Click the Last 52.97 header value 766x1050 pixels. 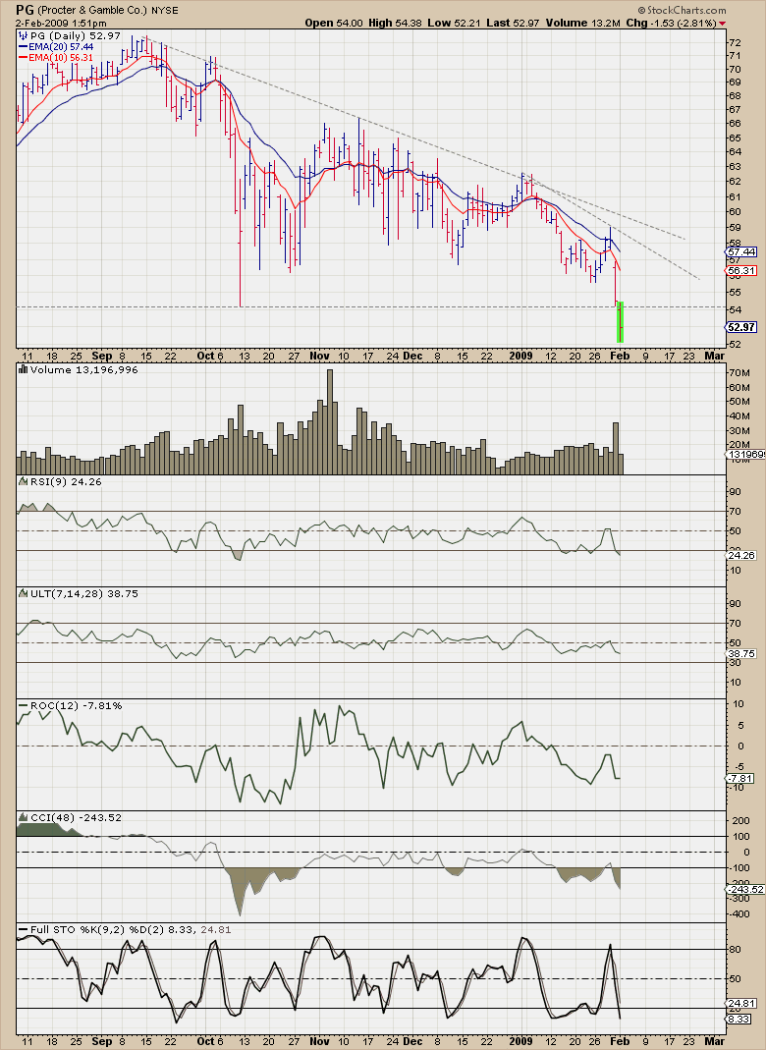click(x=513, y=23)
